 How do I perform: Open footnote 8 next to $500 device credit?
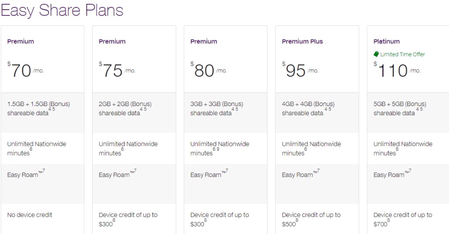(297, 220)
